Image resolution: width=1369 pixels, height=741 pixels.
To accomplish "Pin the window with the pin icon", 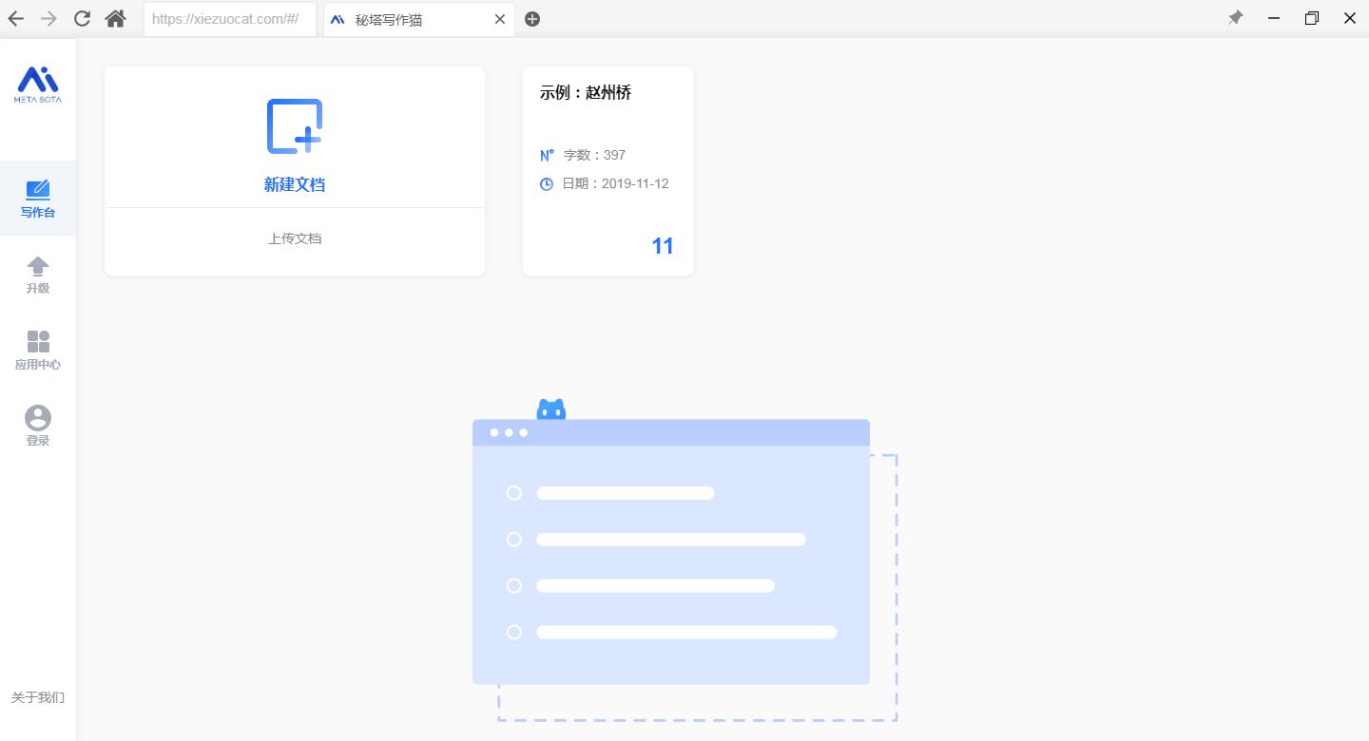I will coord(1235,17).
